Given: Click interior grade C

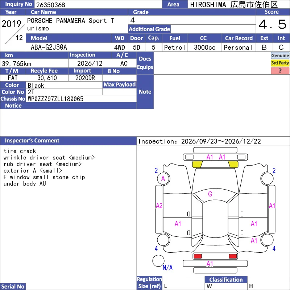Looking at the screenshot, I should point(281,47).
